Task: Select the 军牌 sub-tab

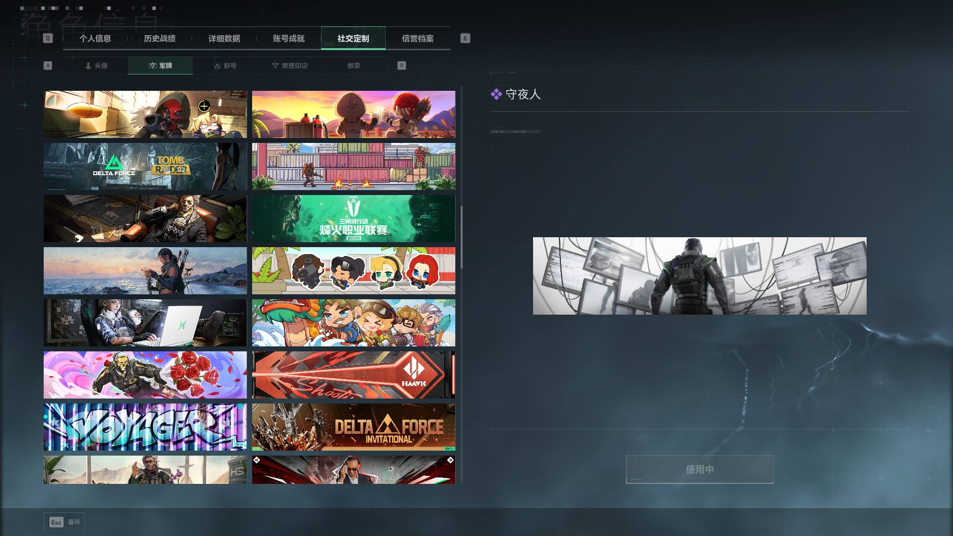Action: pos(160,66)
